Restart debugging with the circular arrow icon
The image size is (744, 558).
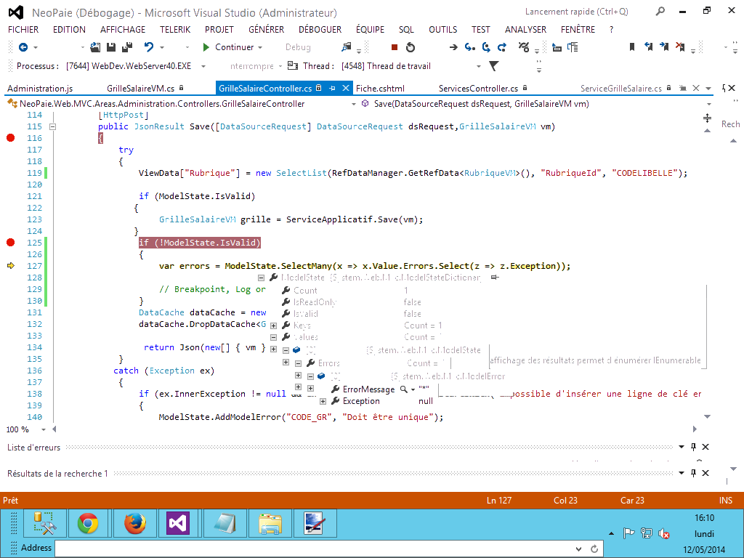411,47
